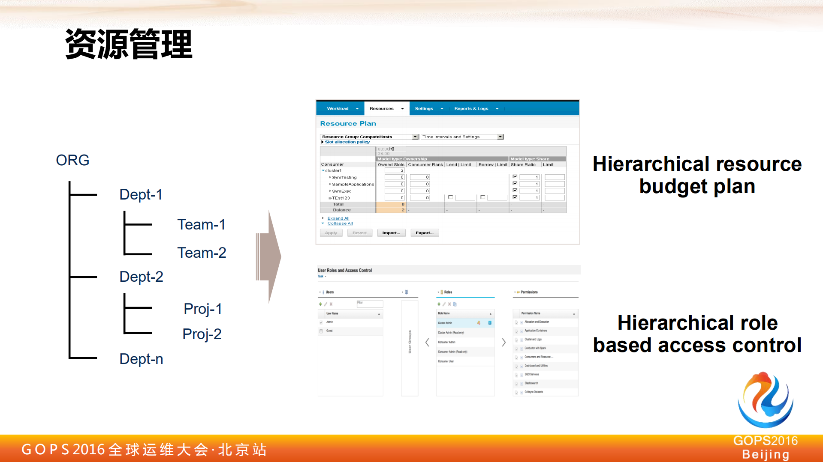Open the Reports & Logs menu
Viewport: 823px width, 462px height.
[x=472, y=108]
